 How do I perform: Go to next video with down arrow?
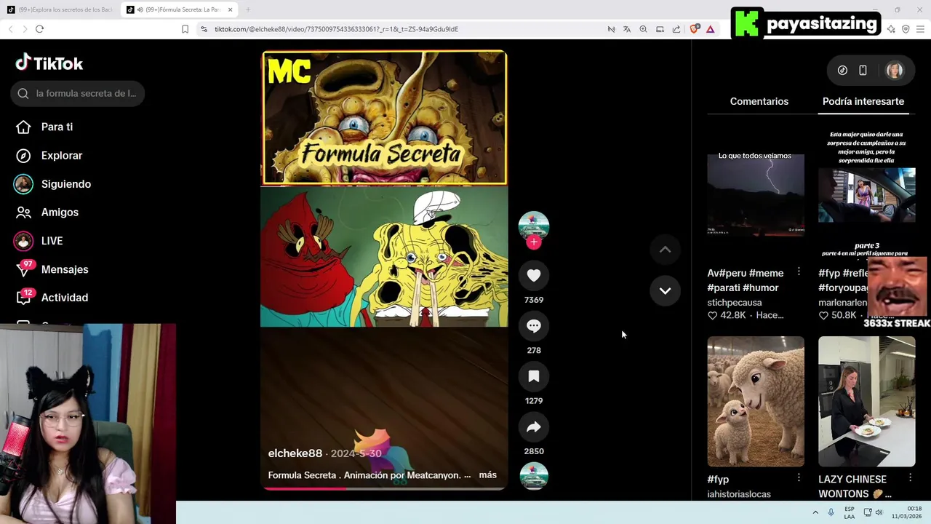(x=665, y=290)
